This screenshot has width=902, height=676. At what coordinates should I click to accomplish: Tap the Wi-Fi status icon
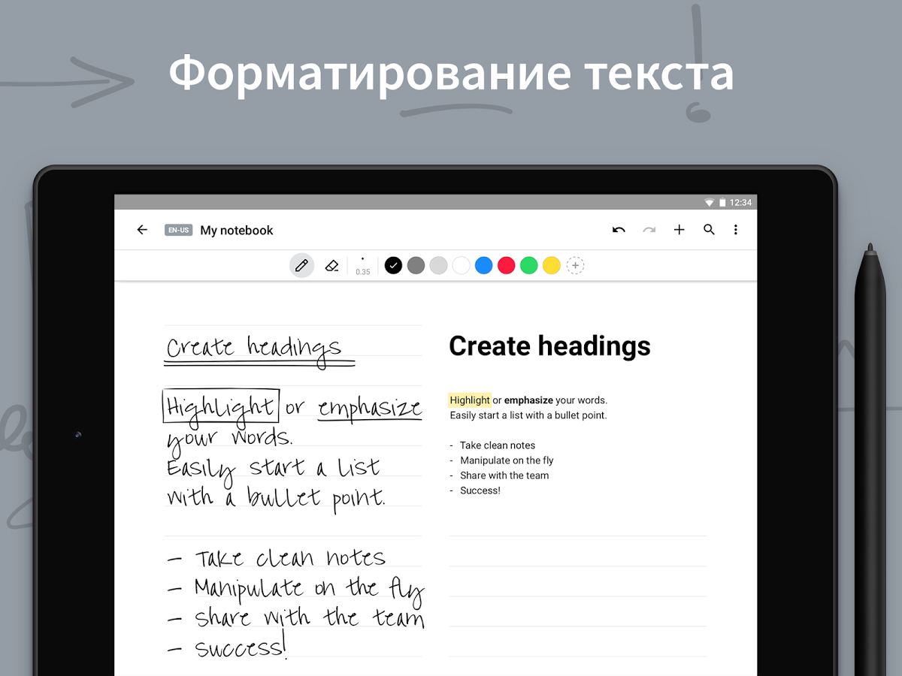(709, 202)
